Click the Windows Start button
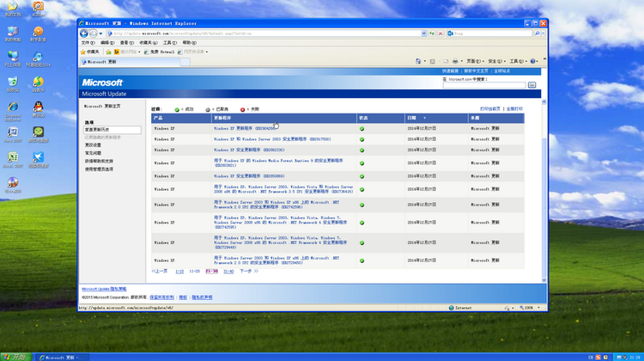The image size is (644, 361). [15, 357]
